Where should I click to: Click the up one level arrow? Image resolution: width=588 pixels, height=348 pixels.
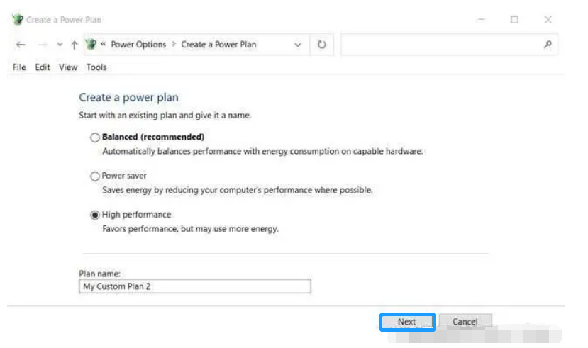[x=74, y=45]
